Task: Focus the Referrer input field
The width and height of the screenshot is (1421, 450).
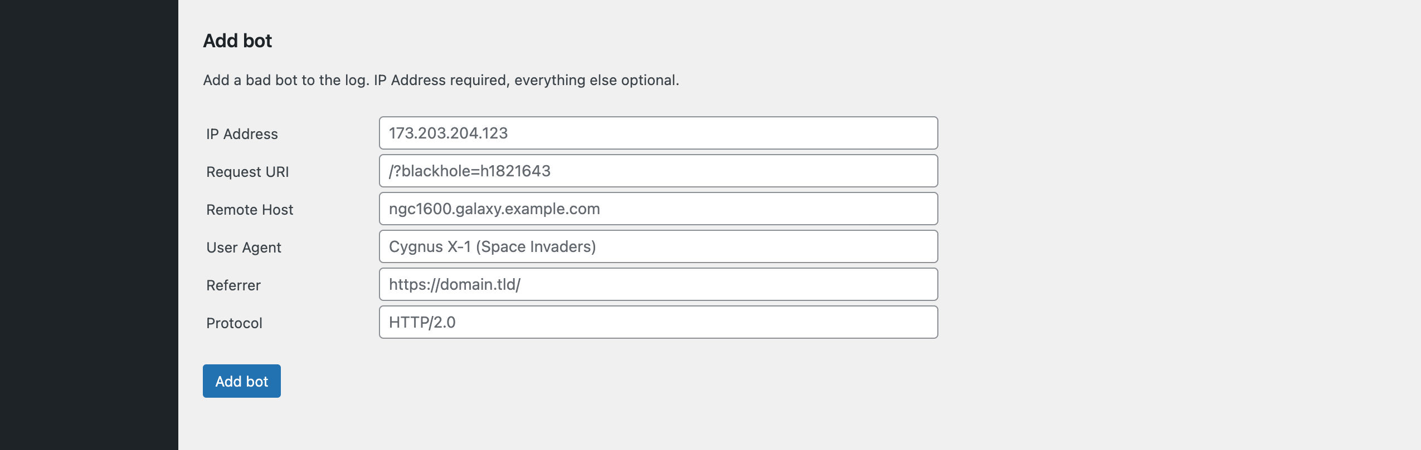Action: [x=658, y=284]
